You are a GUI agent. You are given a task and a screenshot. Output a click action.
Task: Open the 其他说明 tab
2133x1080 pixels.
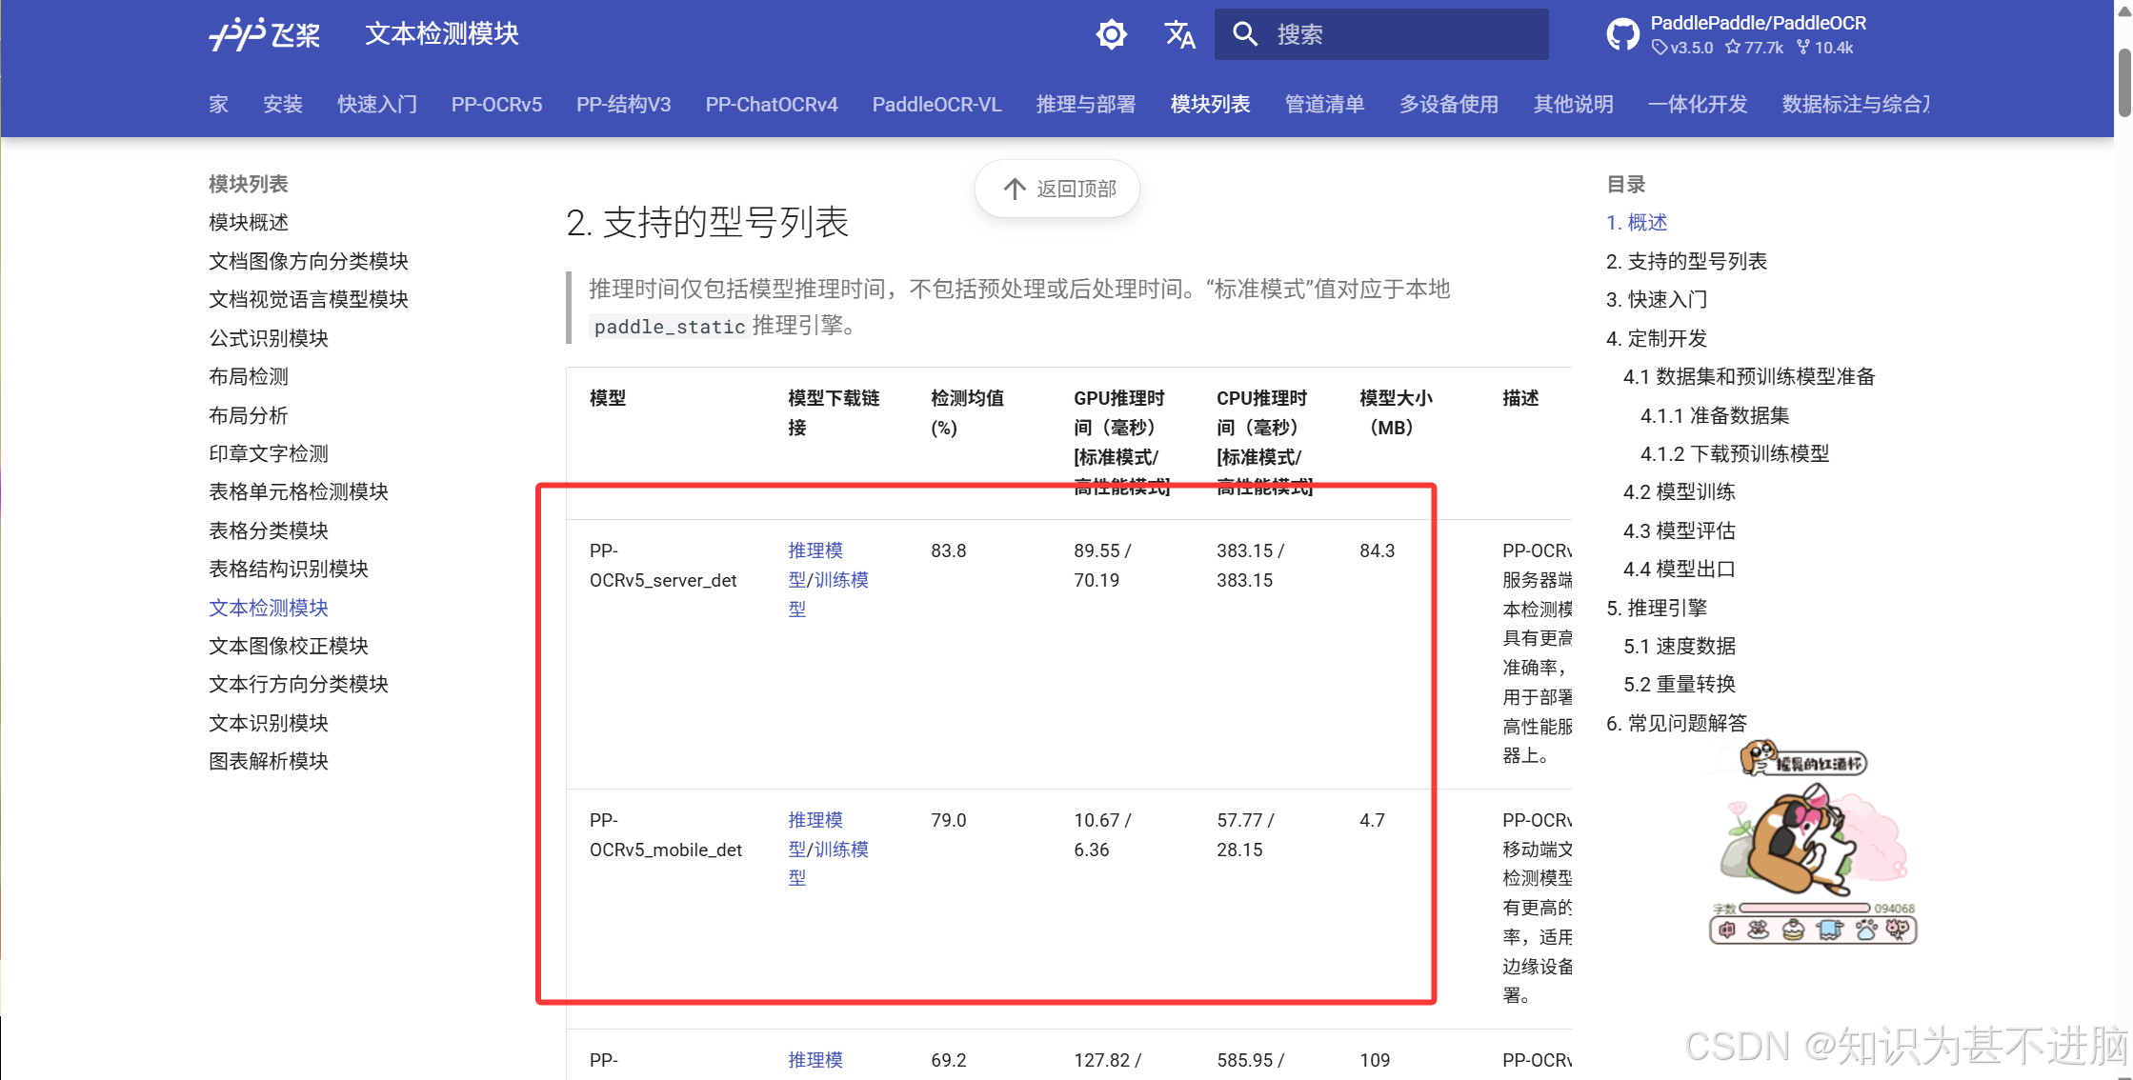1574,105
